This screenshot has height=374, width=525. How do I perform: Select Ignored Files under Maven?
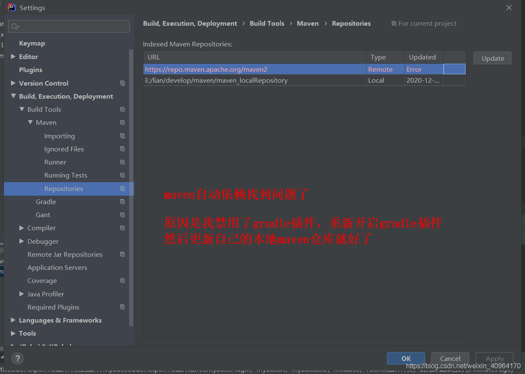coord(64,149)
